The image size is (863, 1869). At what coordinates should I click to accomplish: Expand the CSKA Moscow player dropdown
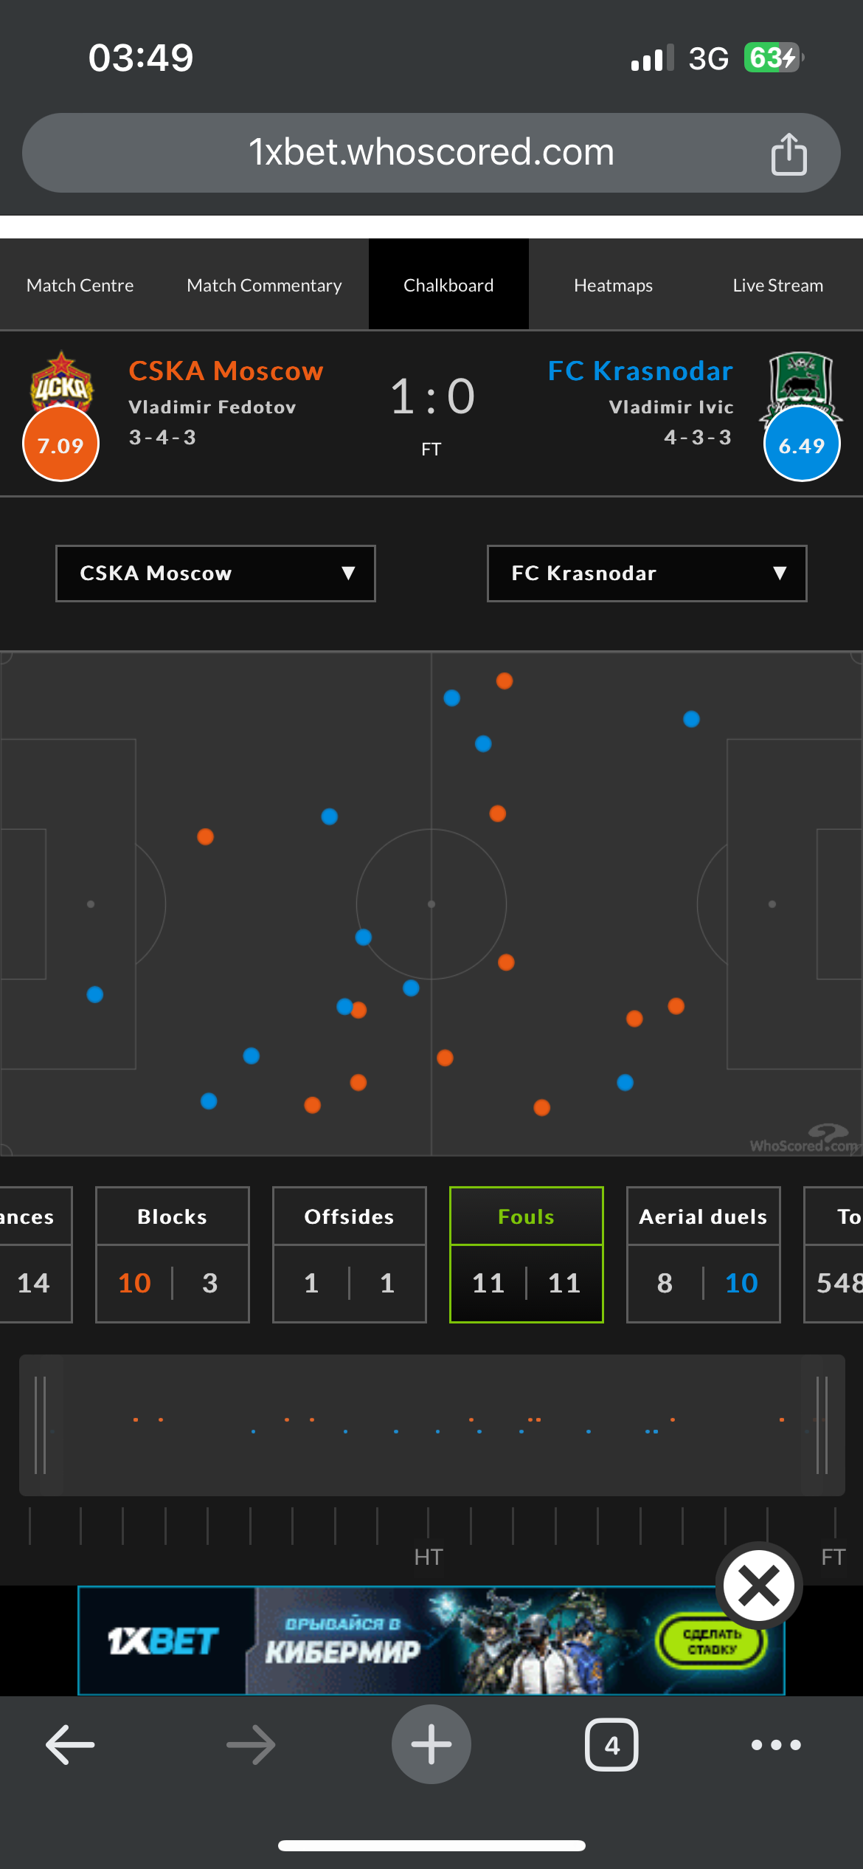pos(215,574)
